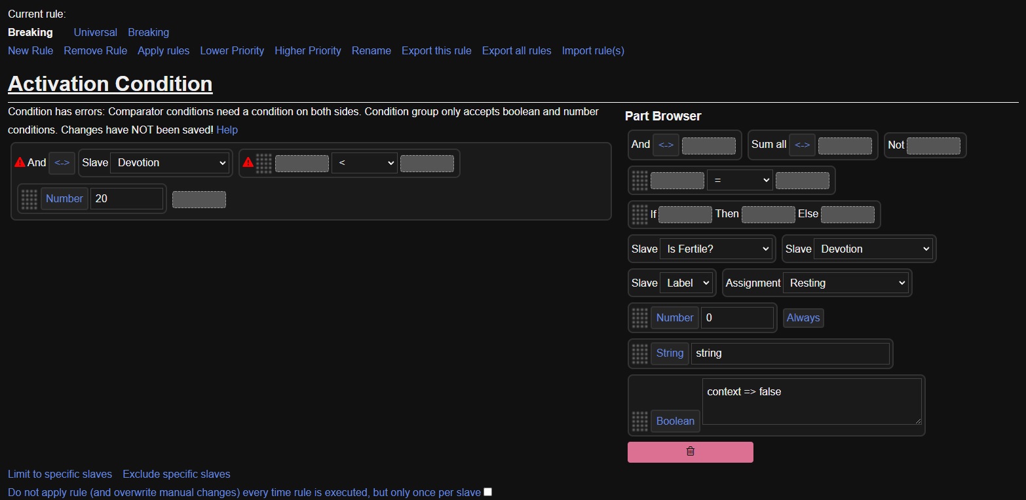
Task: Open the Devotion dropdown in the activation condition
Action: tap(169, 163)
